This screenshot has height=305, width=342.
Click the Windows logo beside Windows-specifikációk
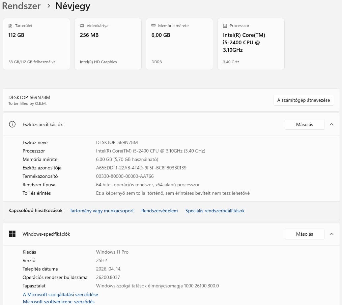(x=12, y=234)
